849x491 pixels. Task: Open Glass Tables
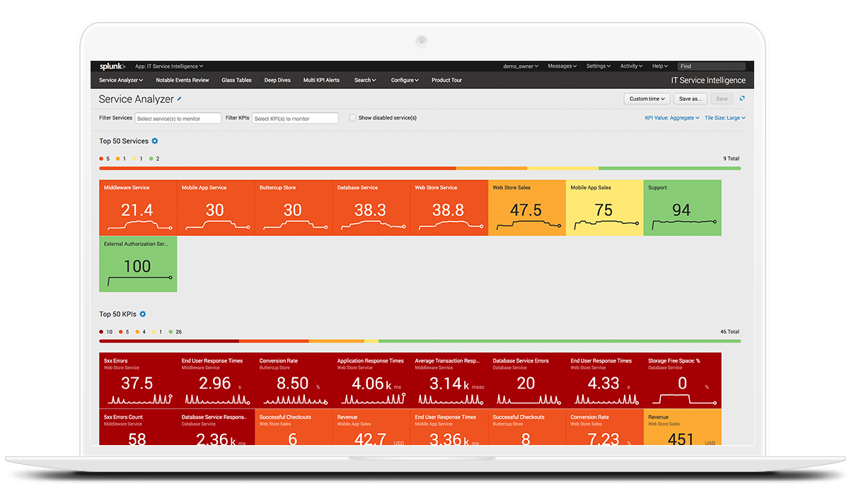(x=236, y=81)
